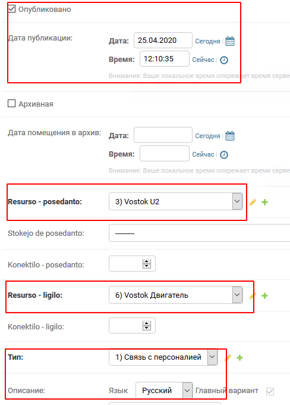Click Сегодня link for publication date

207,41
